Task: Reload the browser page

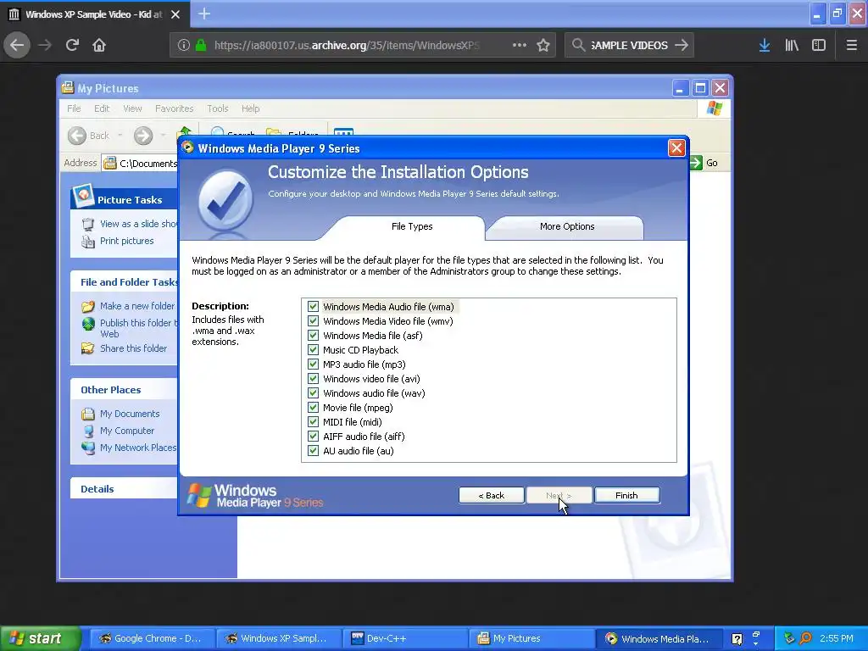Action: point(72,46)
